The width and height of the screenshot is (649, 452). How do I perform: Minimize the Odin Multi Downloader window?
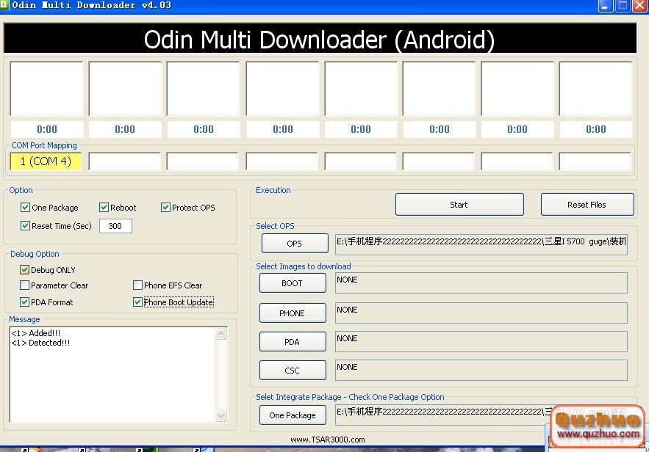coord(606,5)
